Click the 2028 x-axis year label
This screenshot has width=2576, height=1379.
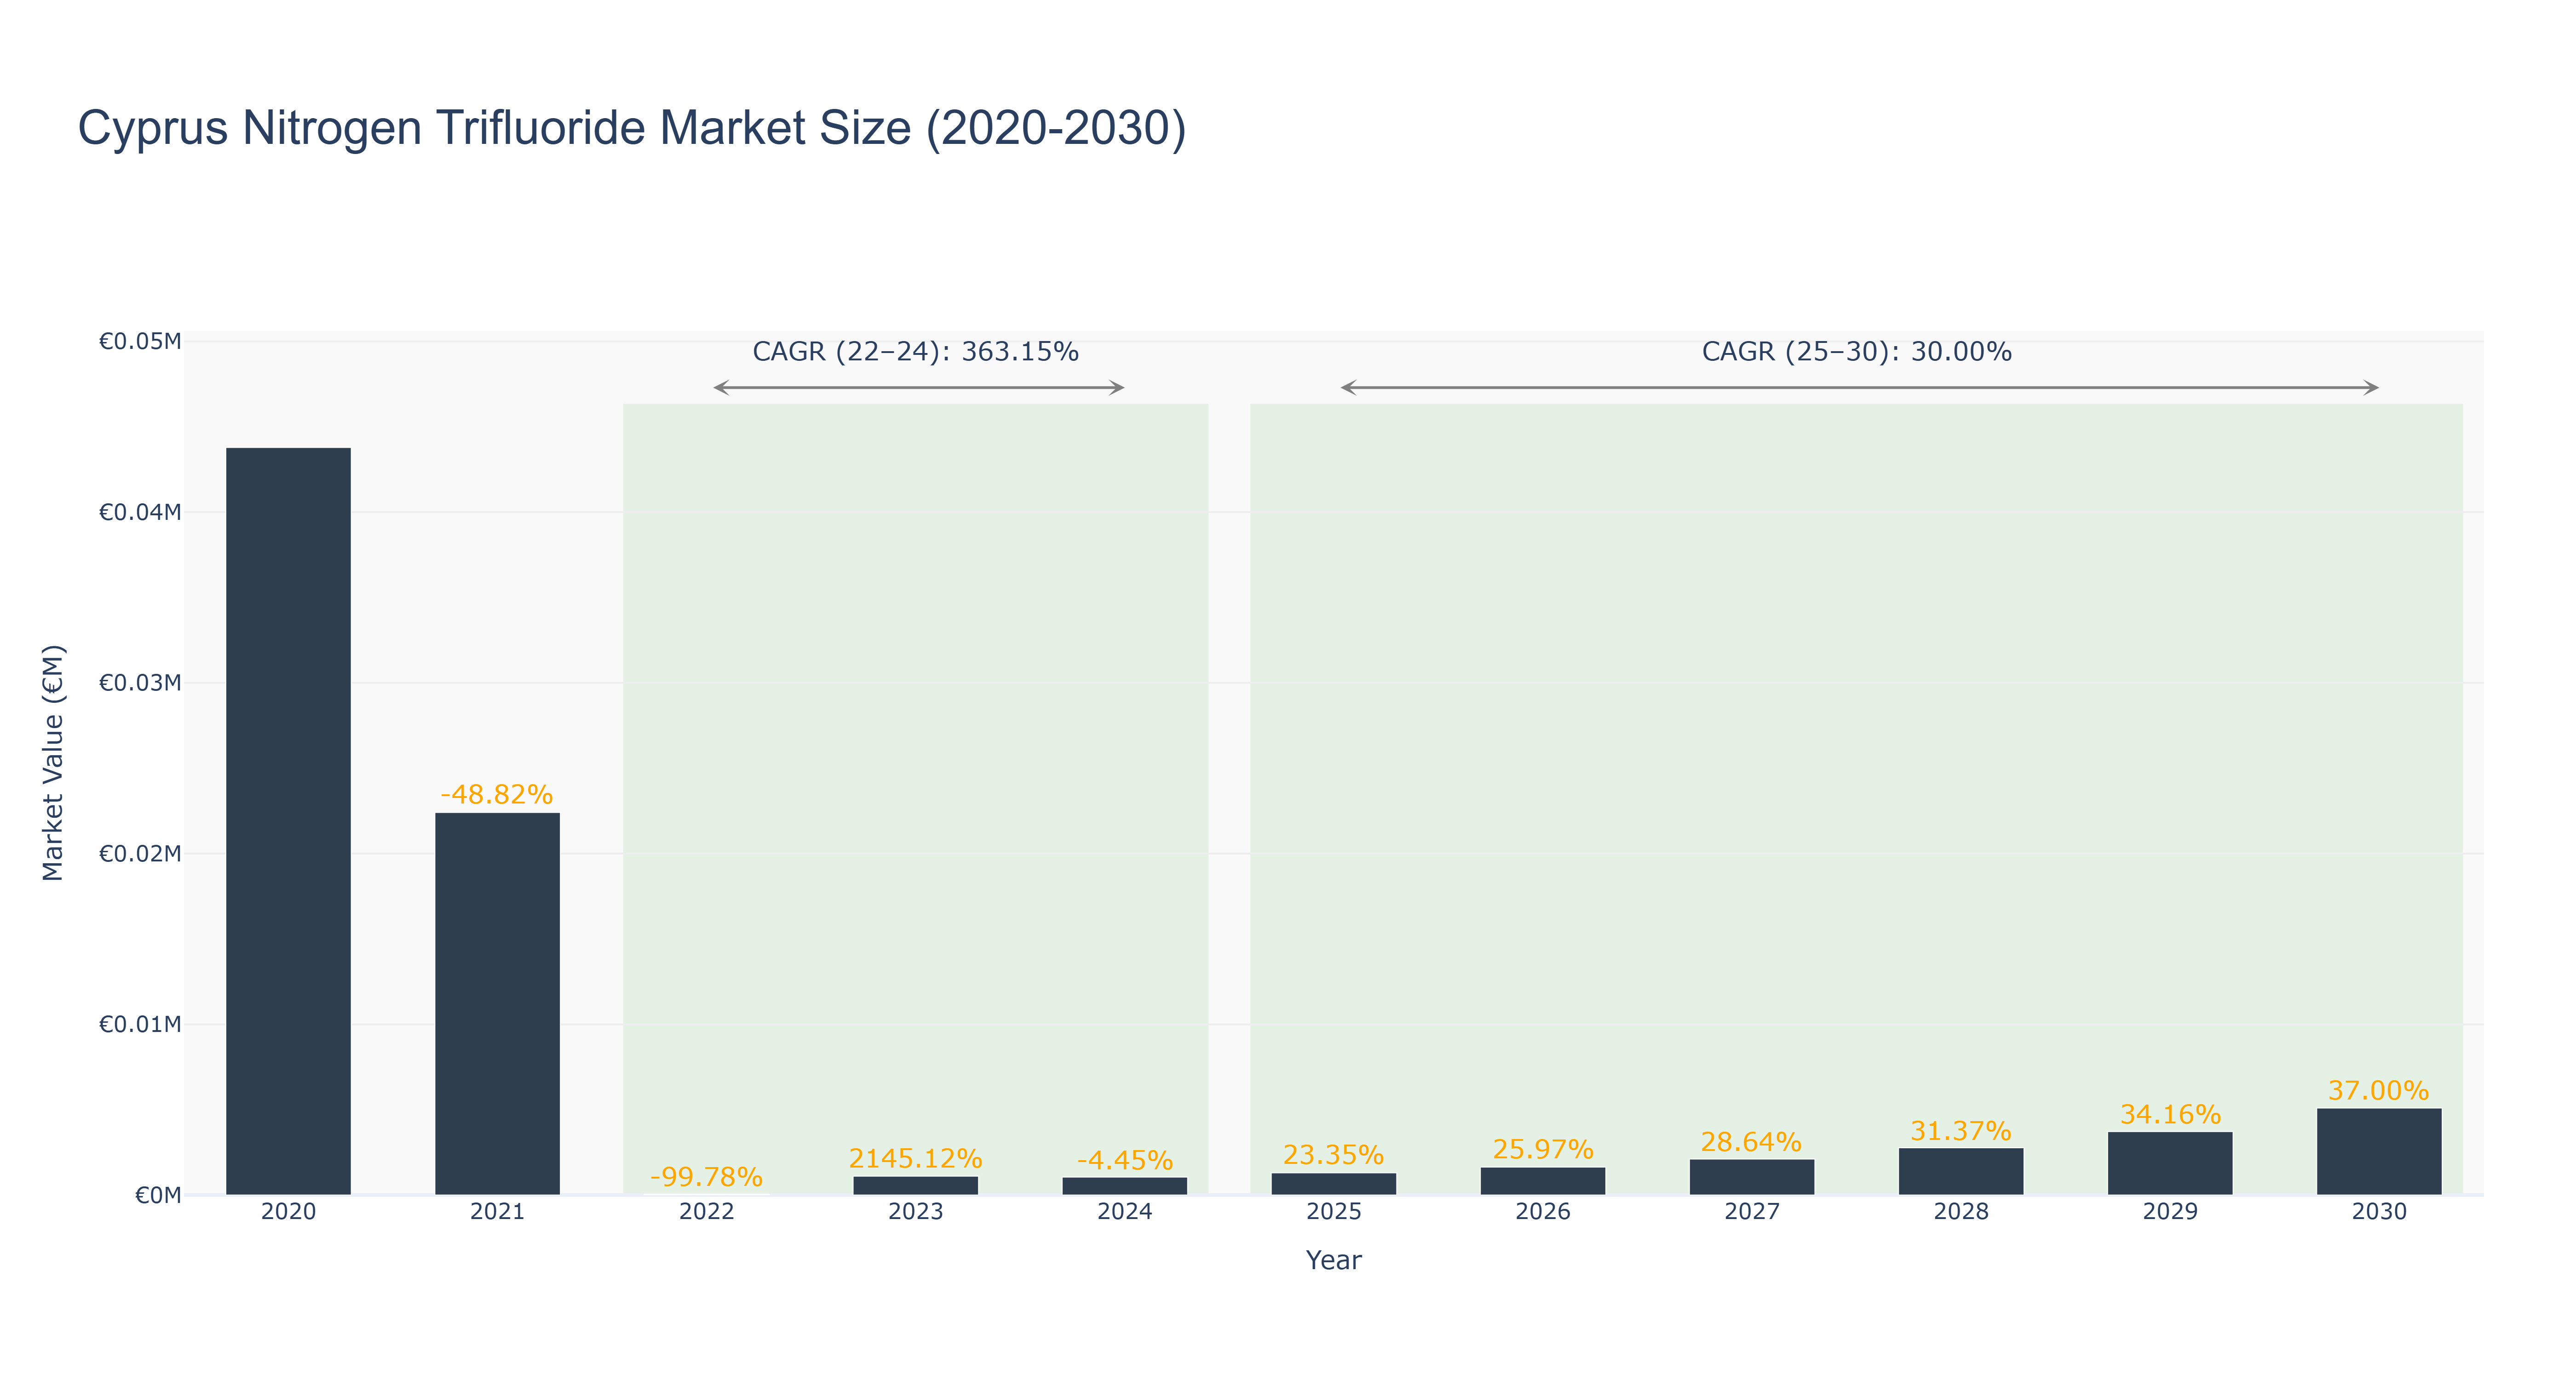point(1960,1212)
